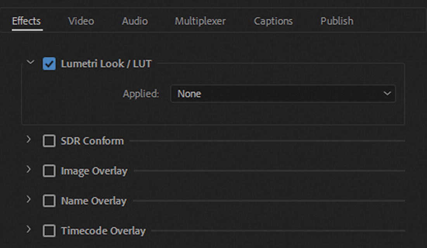Open the Audio tab

pyautogui.click(x=135, y=21)
